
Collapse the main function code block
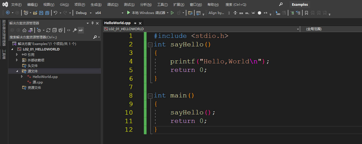150,95
